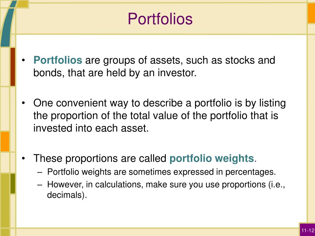The height and width of the screenshot is (236, 315).
Task: Click the phrase "invested into each asset."
Action: point(91,128)
